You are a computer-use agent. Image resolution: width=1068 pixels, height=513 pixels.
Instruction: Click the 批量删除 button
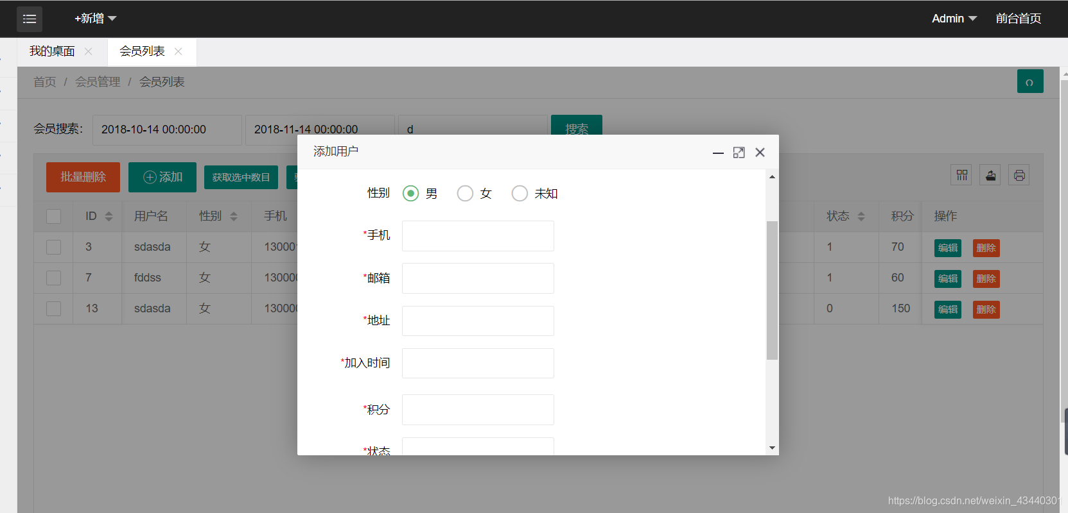[83, 177]
